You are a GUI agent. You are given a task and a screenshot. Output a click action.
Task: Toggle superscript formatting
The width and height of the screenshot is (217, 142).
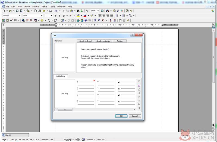70,16
